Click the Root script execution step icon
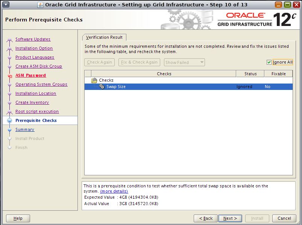This screenshot has height=225, width=302. pos(10,111)
